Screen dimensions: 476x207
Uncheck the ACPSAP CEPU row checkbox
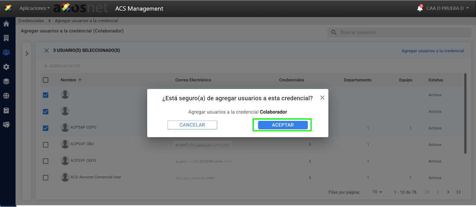46,128
